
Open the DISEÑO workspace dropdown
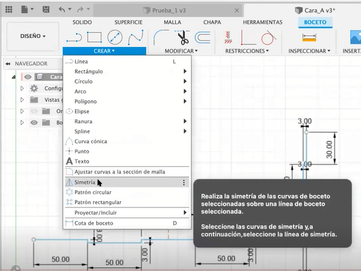(x=33, y=36)
